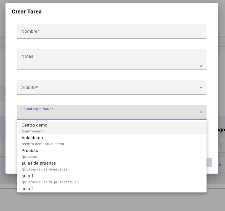The height and width of the screenshot is (211, 225).
Task: Dismiss dialog via gray backdrop below list
Action: coord(113,202)
